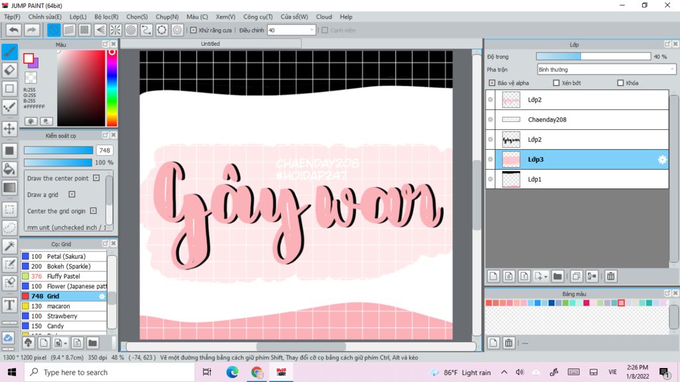Duplicate the selected layer
The height and width of the screenshot is (382, 680).
pos(576,277)
